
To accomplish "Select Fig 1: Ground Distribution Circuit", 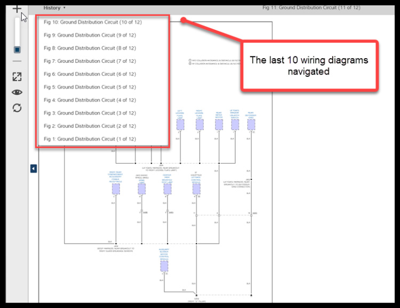I will coord(90,139).
